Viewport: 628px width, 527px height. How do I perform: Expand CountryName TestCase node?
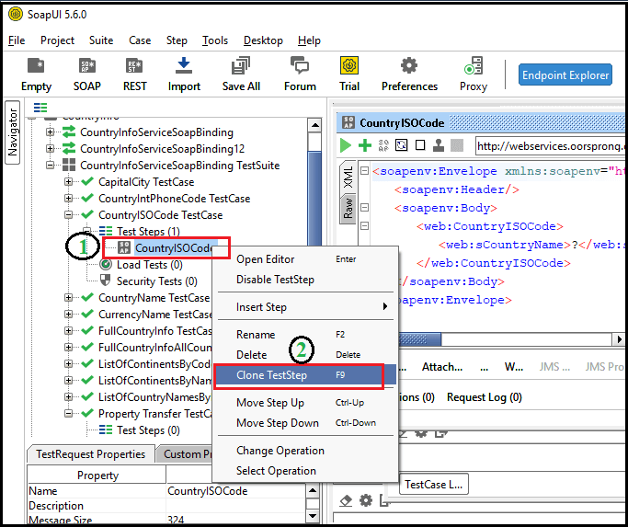tap(68, 298)
